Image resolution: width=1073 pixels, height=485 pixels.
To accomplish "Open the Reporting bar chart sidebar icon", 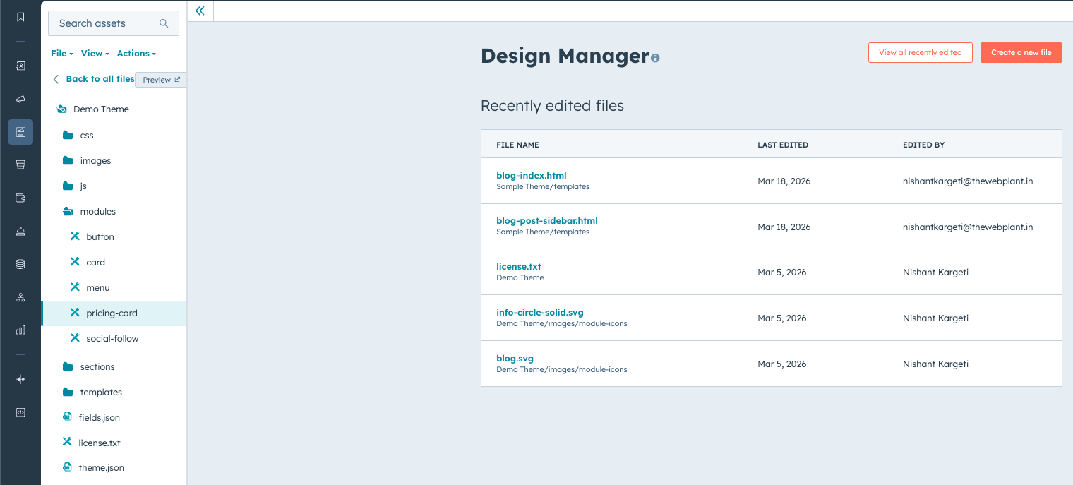I will [x=20, y=330].
